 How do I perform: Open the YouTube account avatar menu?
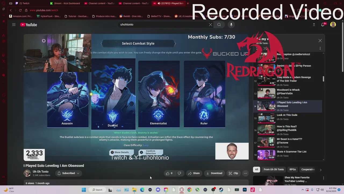tap(333, 25)
